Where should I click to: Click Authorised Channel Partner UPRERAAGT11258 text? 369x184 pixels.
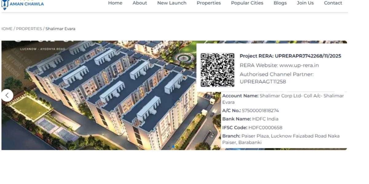[276, 78]
